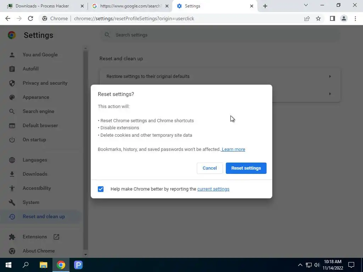
Task: Click the Autofill clipboard icon
Action: click(12, 69)
